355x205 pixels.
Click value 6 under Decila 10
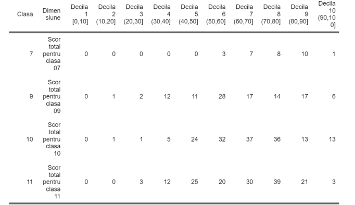(x=334, y=96)
